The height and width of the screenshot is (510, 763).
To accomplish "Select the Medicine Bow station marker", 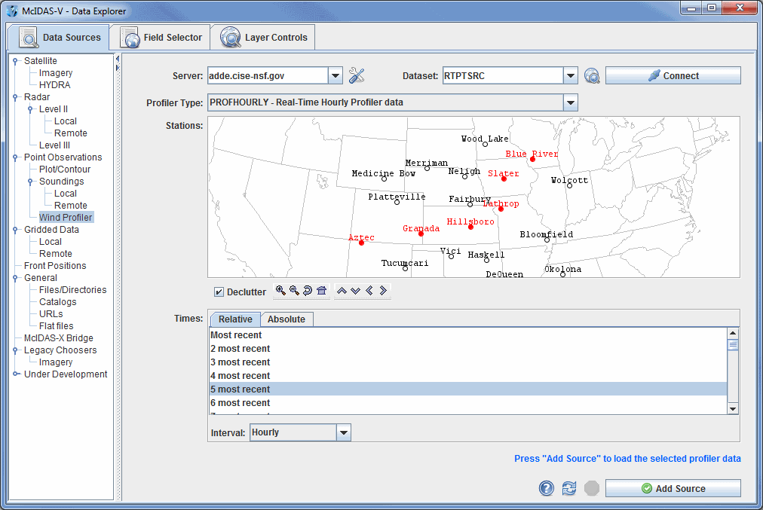I will [x=384, y=179].
